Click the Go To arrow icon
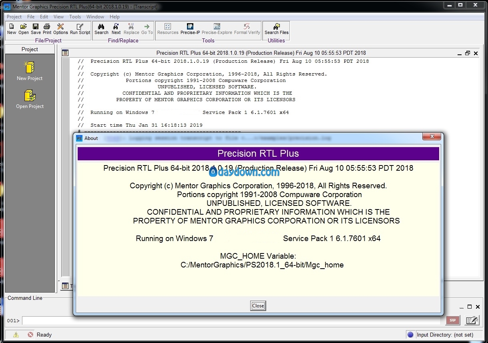Screen dimensions: 488x343 pyautogui.click(x=147, y=26)
